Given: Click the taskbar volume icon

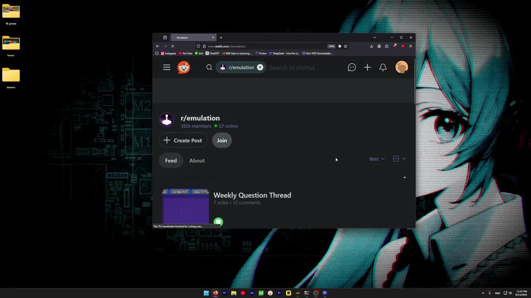Looking at the screenshot, I should 510,293.
